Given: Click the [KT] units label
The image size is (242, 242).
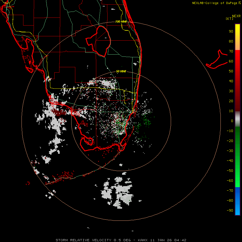Looking at the screenshot, I should pyautogui.click(x=230, y=19).
